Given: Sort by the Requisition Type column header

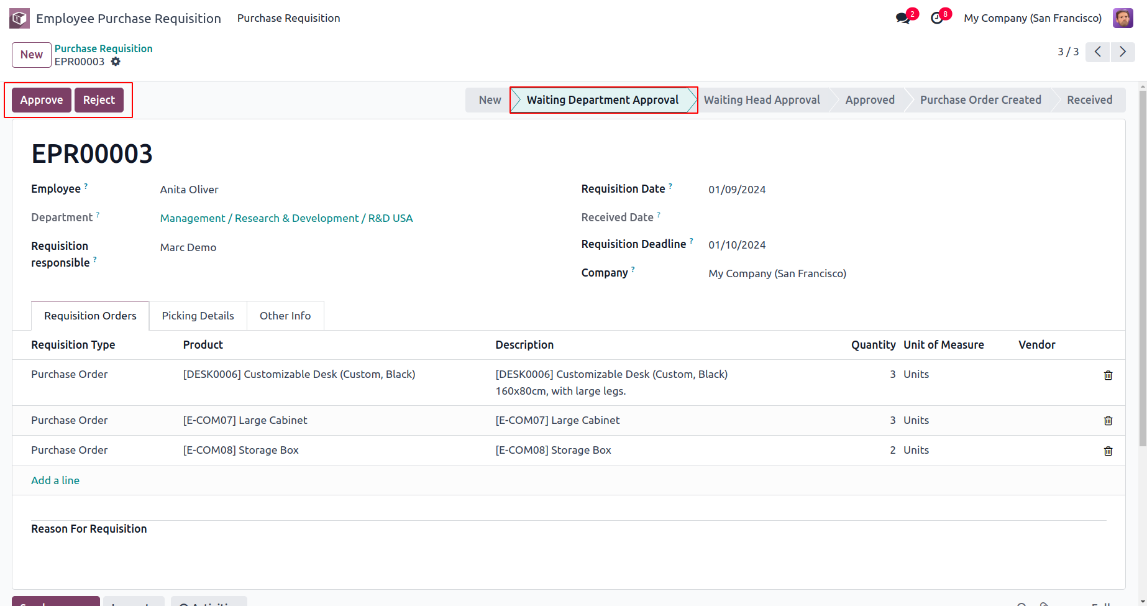Looking at the screenshot, I should (x=73, y=345).
